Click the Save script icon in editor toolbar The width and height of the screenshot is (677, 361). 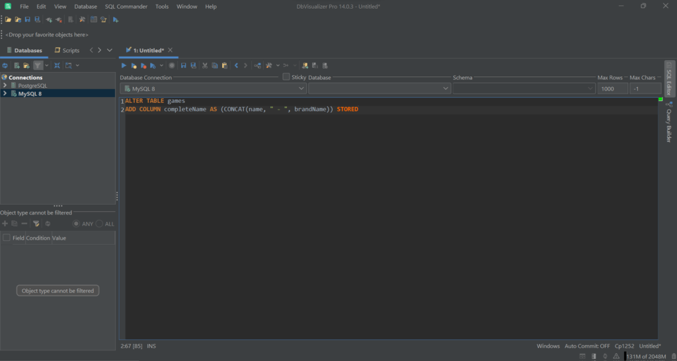tap(184, 65)
